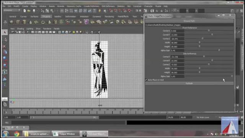Viewport: 245px width, 138px height.
Task: Open the Window menu
Action: point(42,6)
